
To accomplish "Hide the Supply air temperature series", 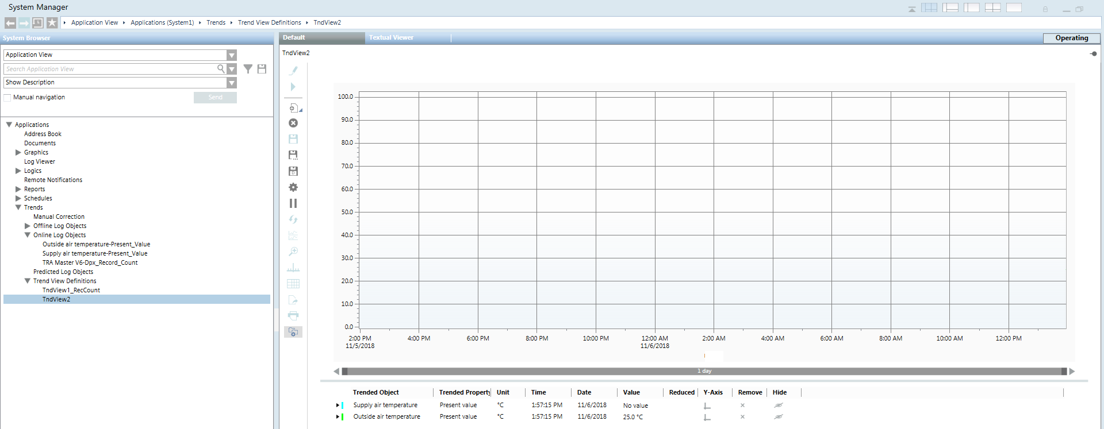I will click(x=779, y=405).
